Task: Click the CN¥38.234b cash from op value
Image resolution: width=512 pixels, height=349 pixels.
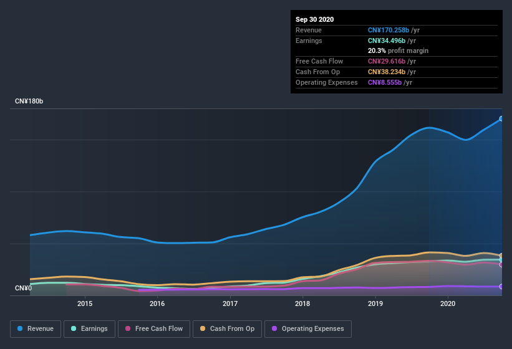Action: pyautogui.click(x=387, y=72)
